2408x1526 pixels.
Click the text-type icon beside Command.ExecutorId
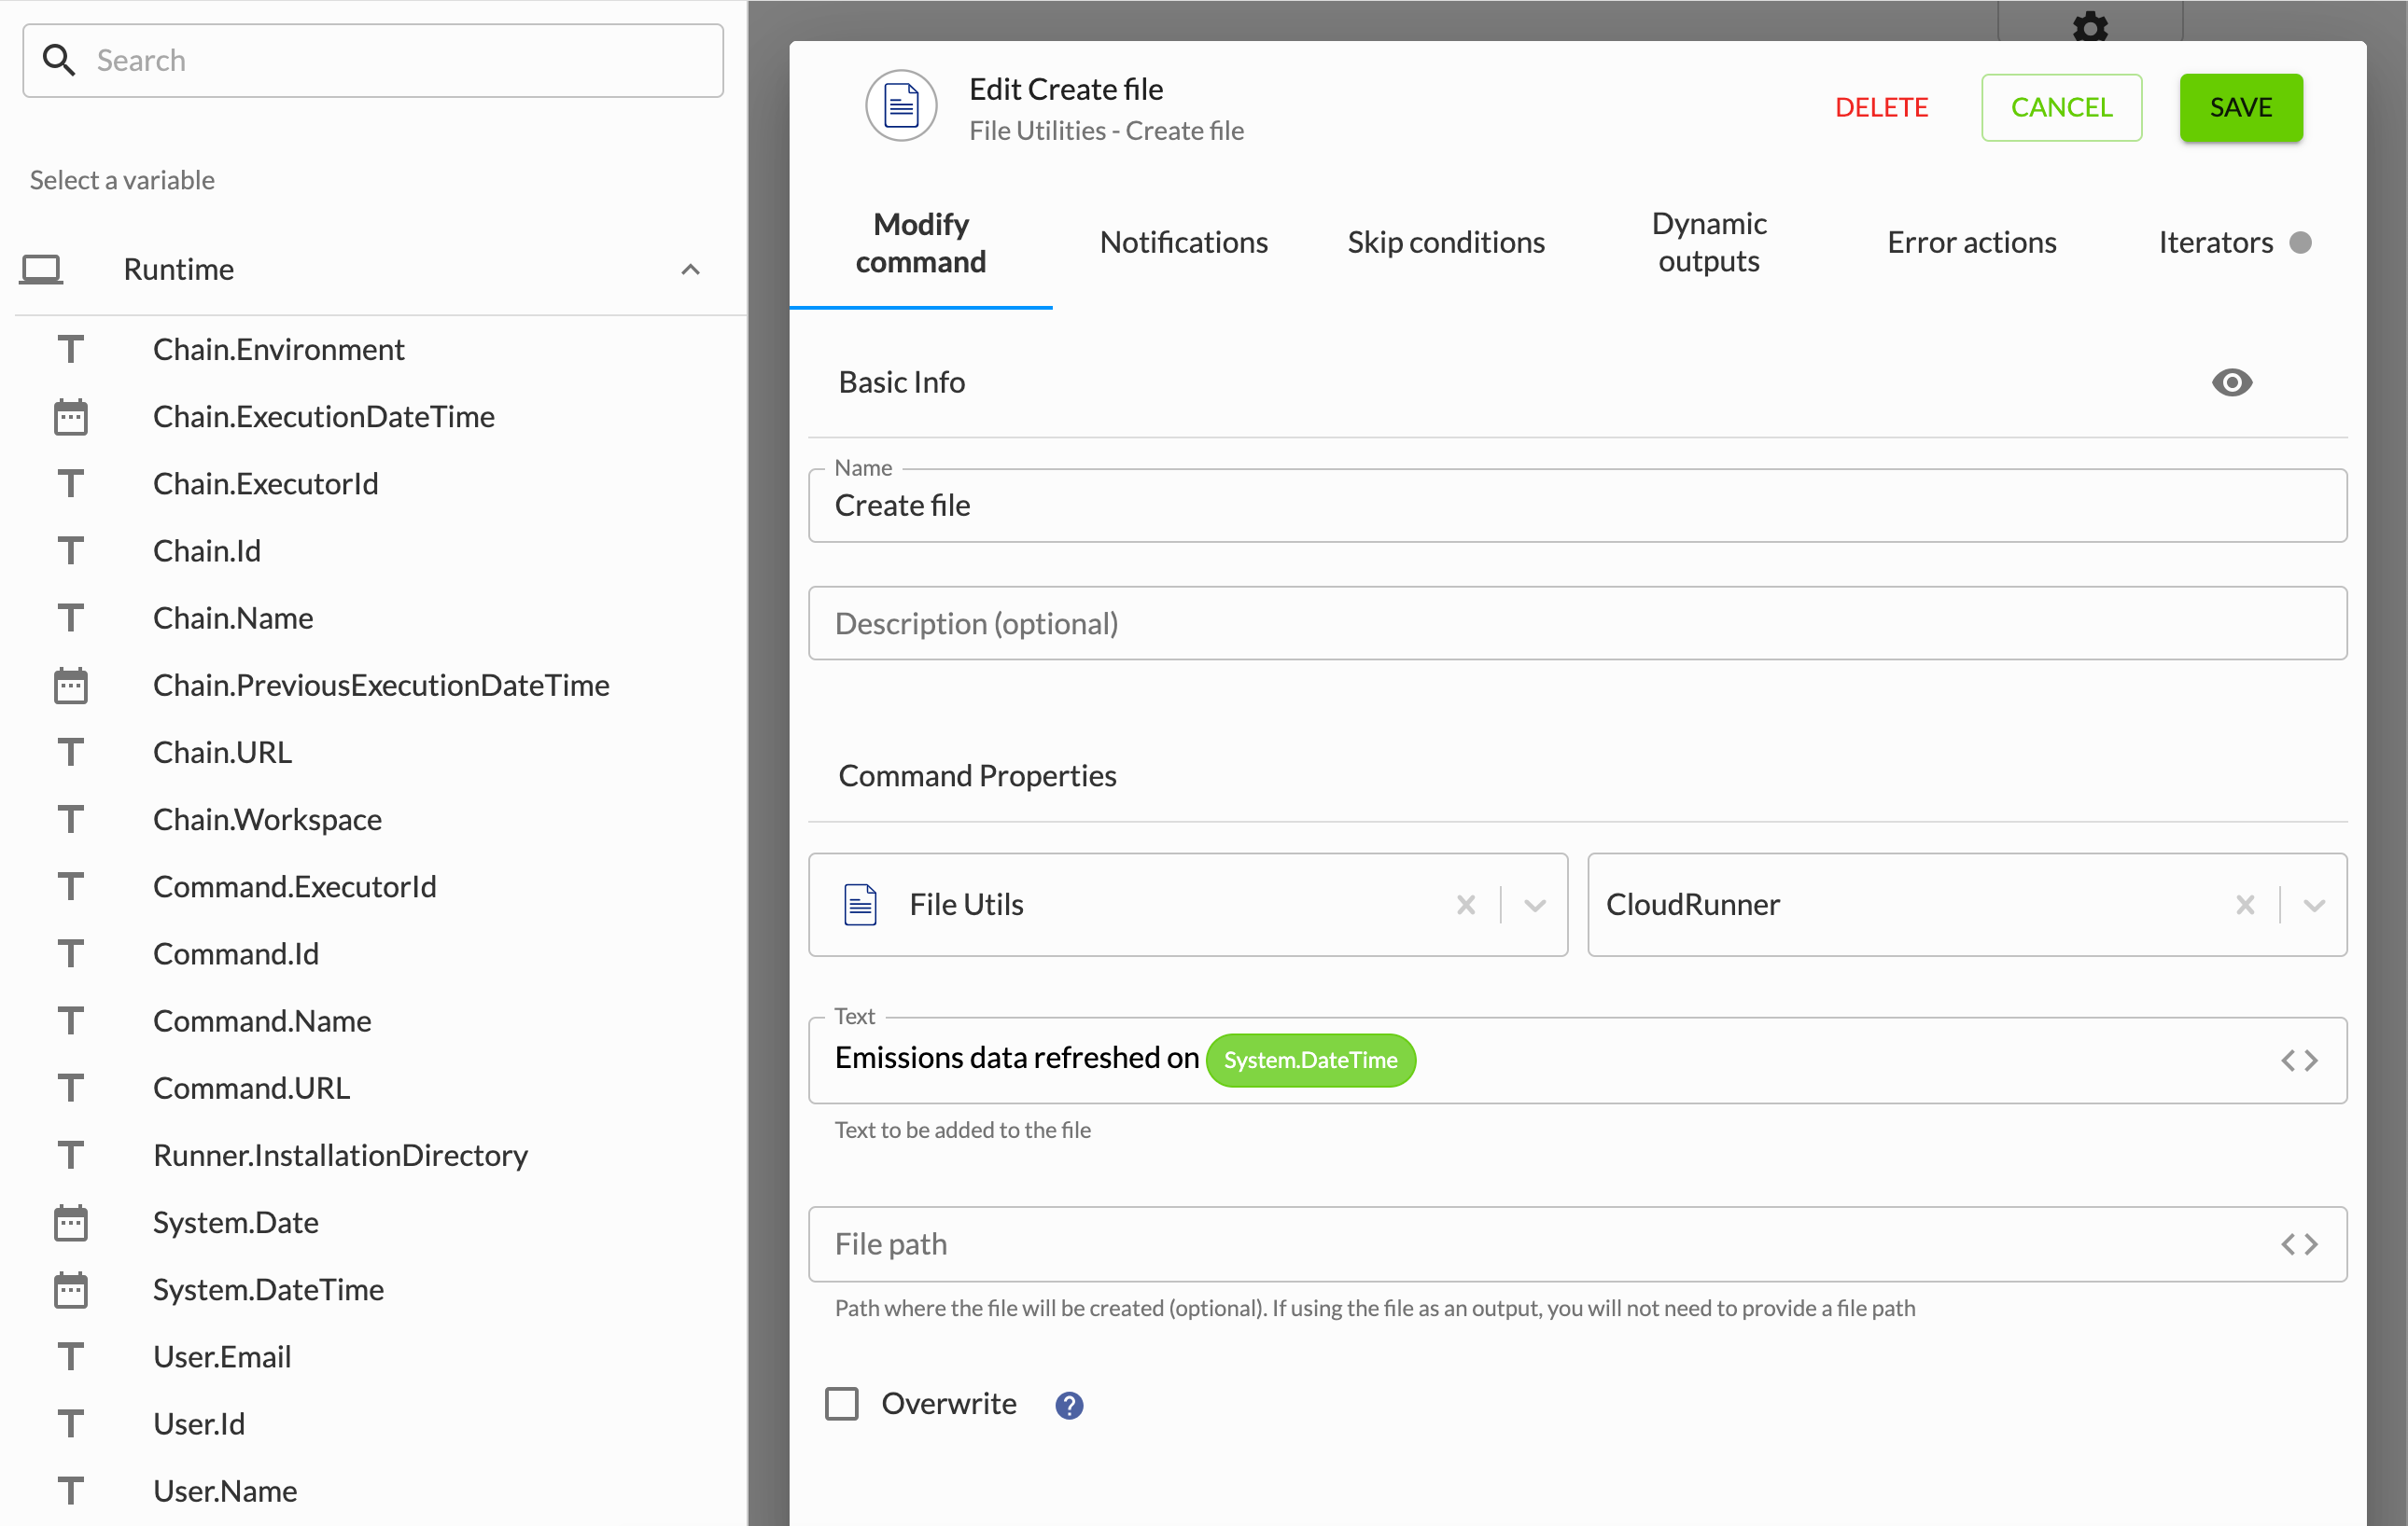point(71,886)
